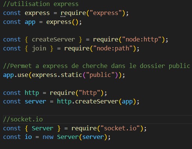Place cursor on require("express") call
Viewport: 192px width, 149px height.
click(93, 13)
